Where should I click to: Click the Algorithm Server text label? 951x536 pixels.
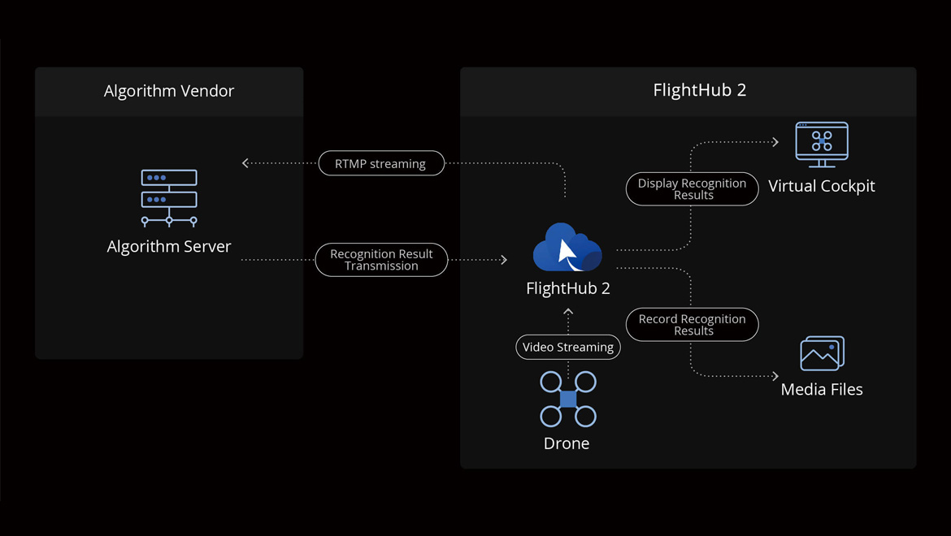[169, 247]
